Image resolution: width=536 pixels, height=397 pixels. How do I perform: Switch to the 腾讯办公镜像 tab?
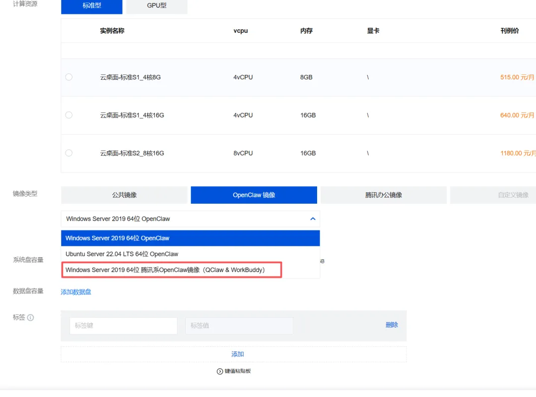point(384,195)
